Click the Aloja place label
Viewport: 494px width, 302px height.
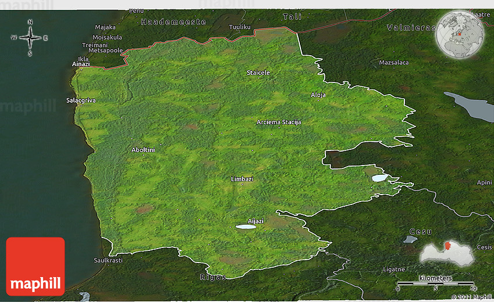pyautogui.click(x=318, y=95)
